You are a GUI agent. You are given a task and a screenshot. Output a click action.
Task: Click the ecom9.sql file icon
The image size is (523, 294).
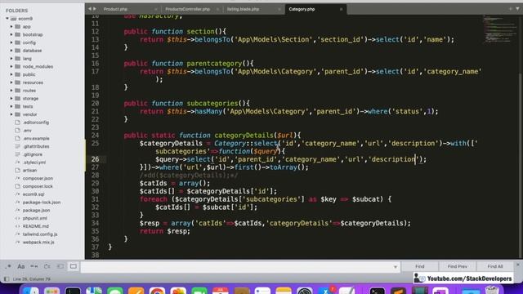tap(18, 194)
